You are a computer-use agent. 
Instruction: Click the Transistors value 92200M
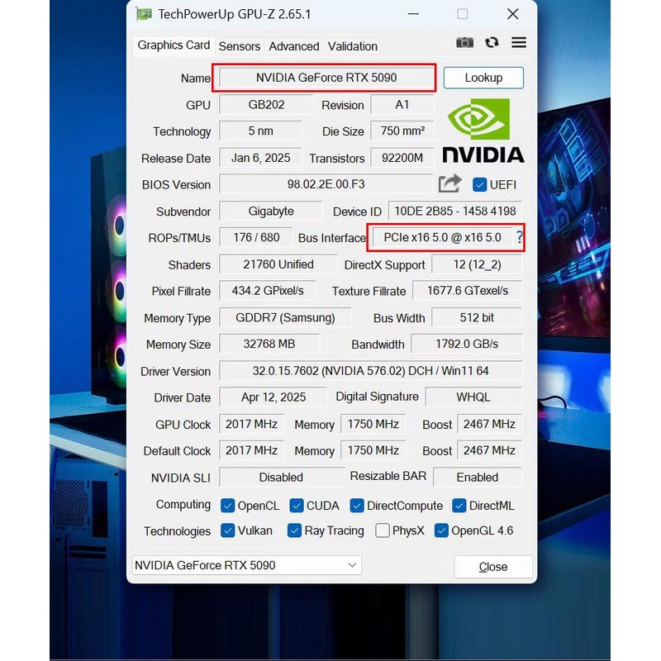(x=402, y=158)
